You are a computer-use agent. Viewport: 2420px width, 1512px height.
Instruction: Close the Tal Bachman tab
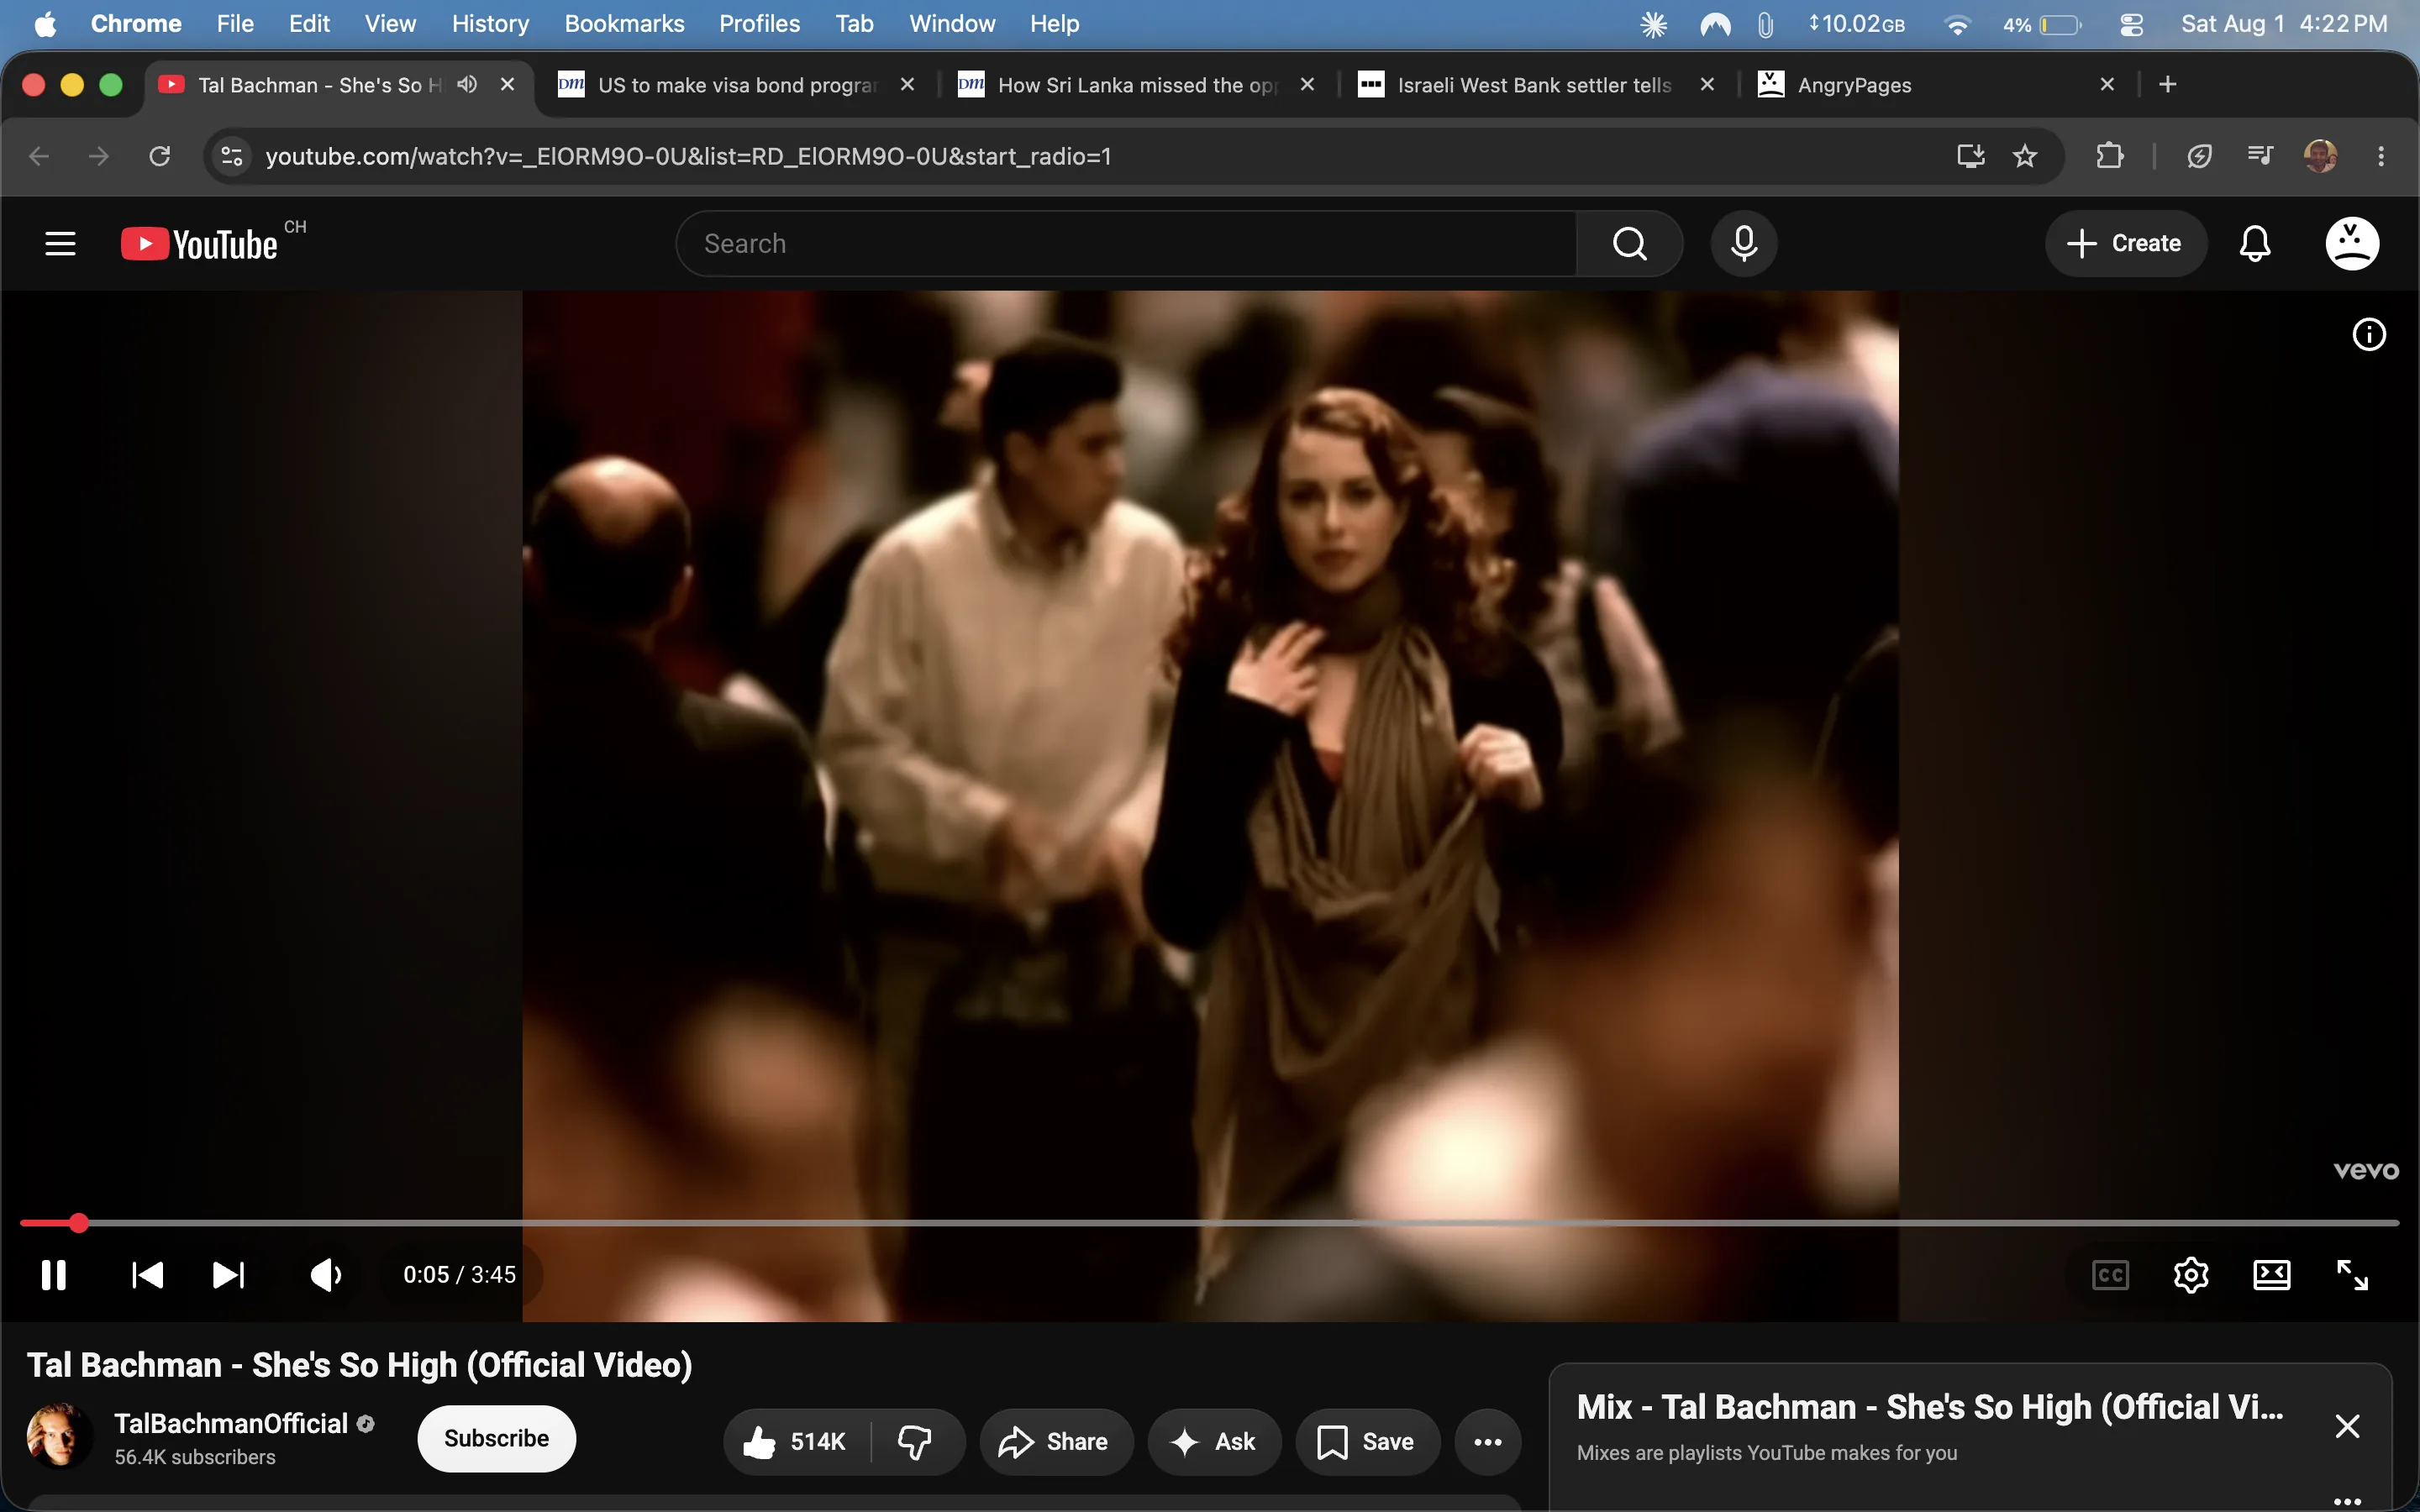(x=508, y=85)
